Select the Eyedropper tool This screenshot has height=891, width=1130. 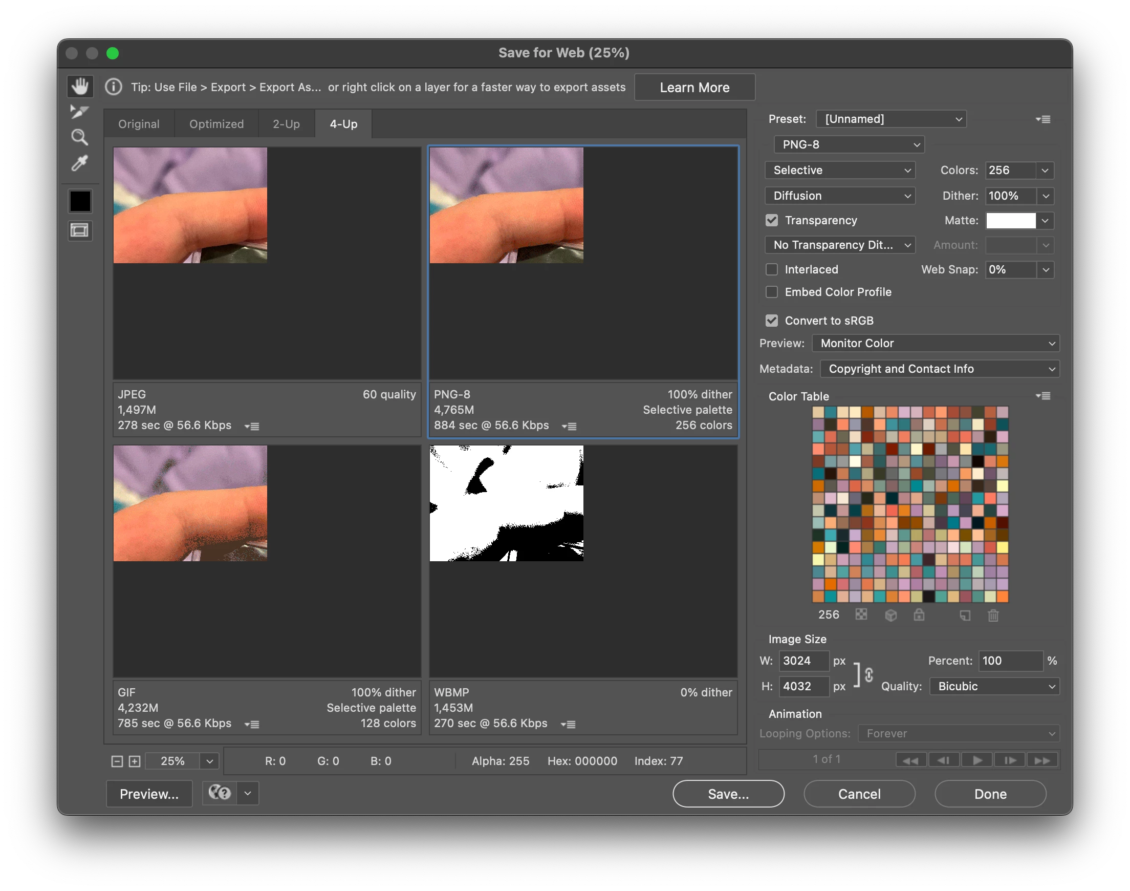(x=80, y=163)
